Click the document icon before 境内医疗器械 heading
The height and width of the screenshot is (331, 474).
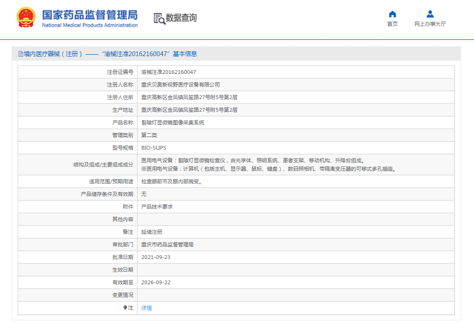(x=21, y=54)
